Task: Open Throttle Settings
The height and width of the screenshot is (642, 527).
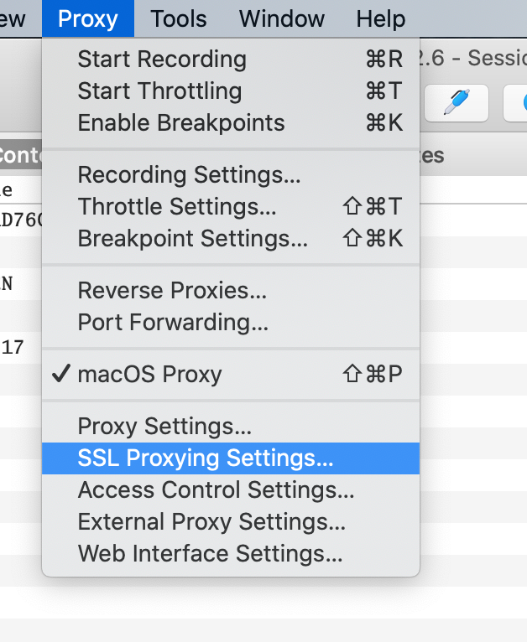Action: [x=177, y=206]
